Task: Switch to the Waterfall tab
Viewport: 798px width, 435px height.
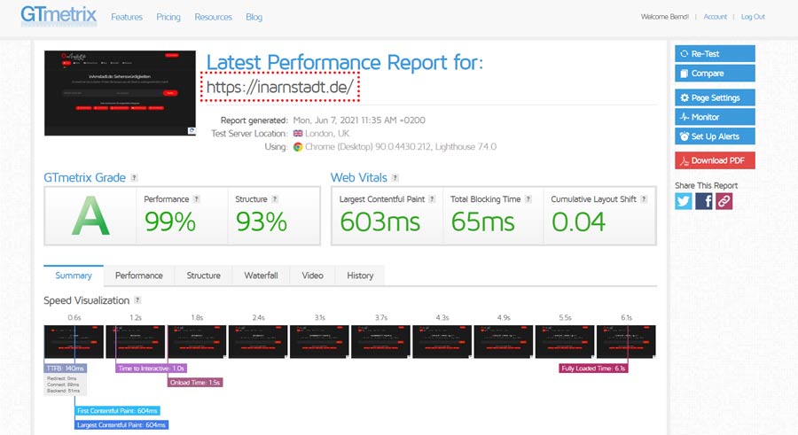Action: click(x=261, y=276)
